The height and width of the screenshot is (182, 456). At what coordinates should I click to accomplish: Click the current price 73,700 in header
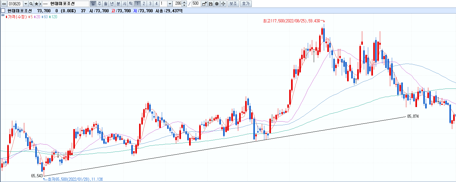coord(44,11)
